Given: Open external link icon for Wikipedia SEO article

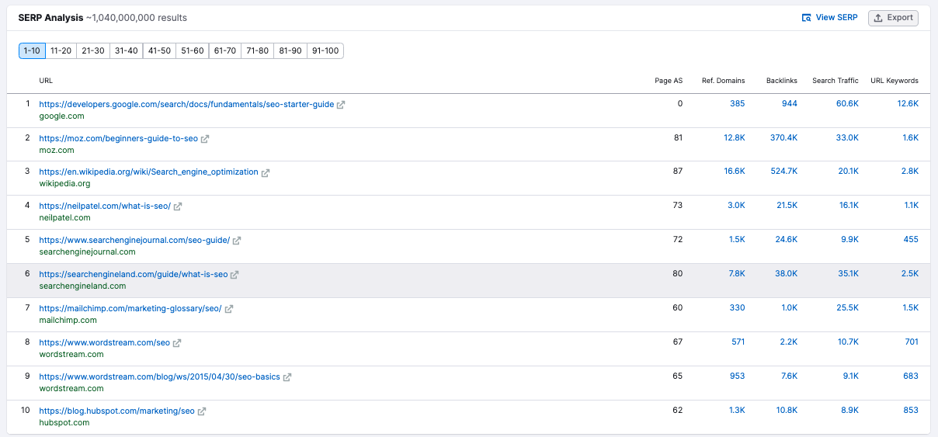Looking at the screenshot, I should tap(266, 172).
